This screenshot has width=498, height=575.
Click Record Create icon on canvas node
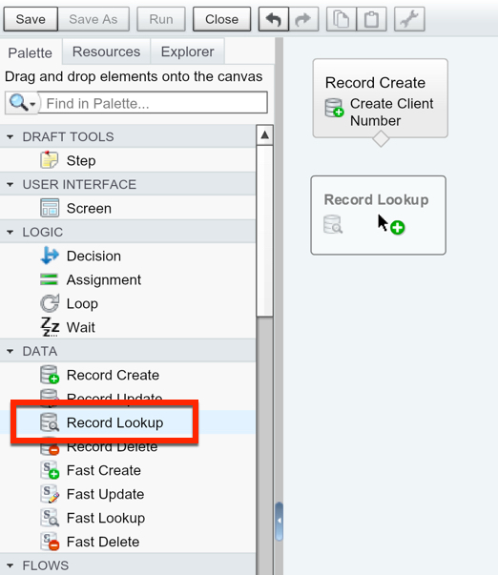[334, 108]
